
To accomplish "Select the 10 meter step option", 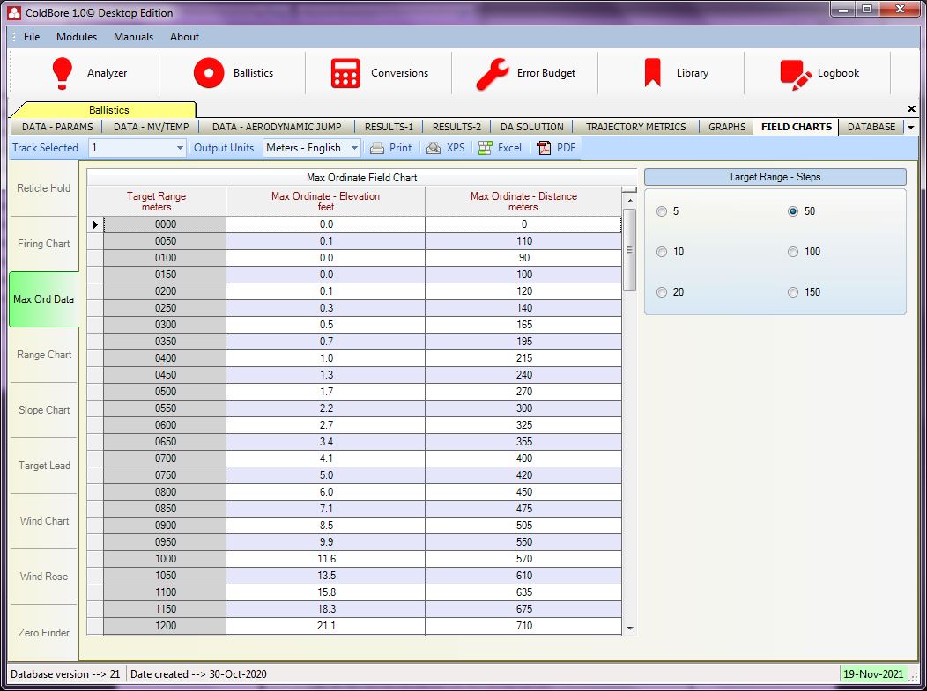I will [662, 252].
